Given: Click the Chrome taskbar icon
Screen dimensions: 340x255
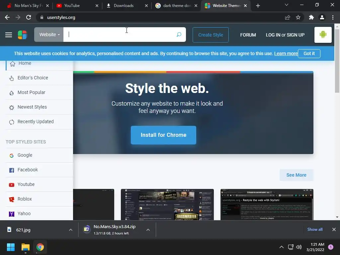Looking at the screenshot, I should [x=40, y=247].
